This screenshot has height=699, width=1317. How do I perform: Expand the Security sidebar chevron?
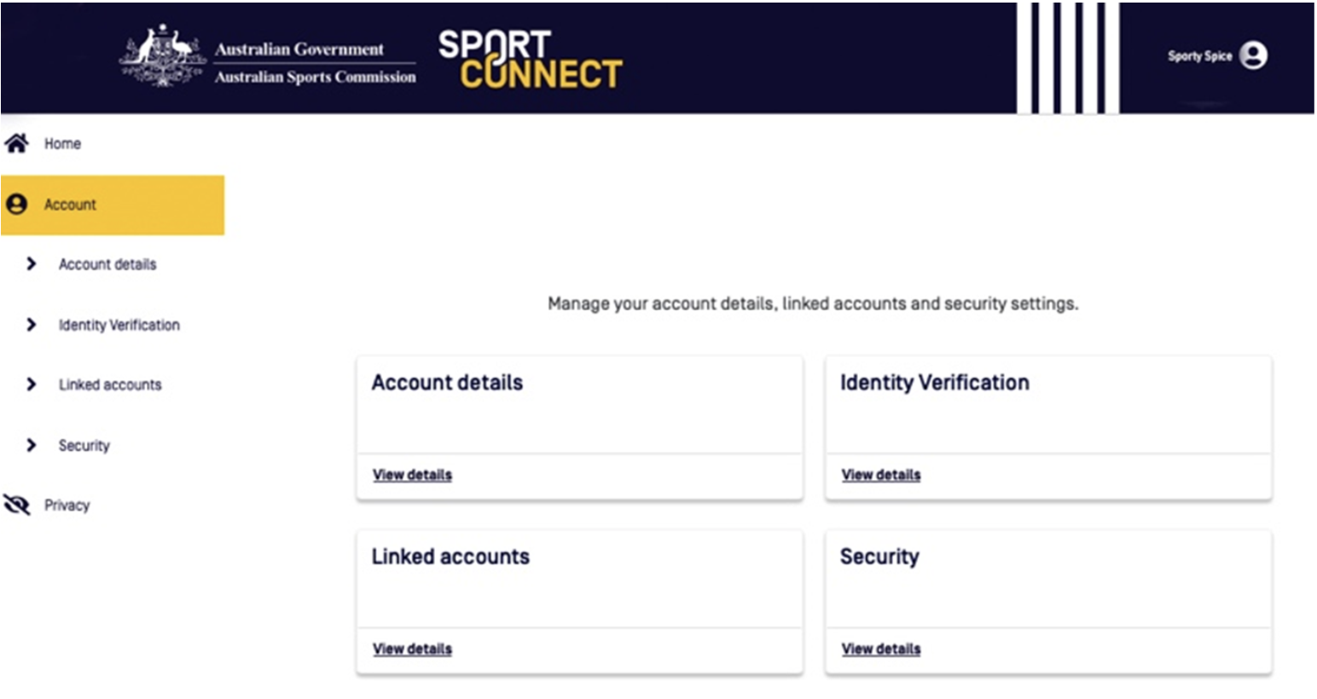pos(32,445)
